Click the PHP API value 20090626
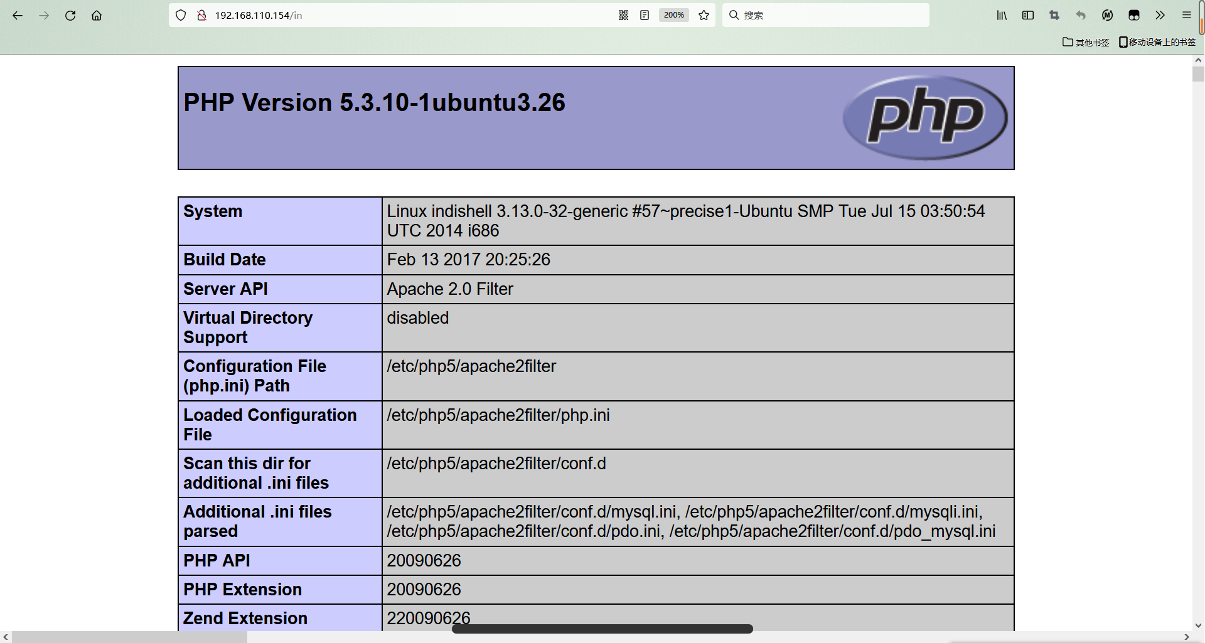The height and width of the screenshot is (643, 1205). tap(424, 561)
